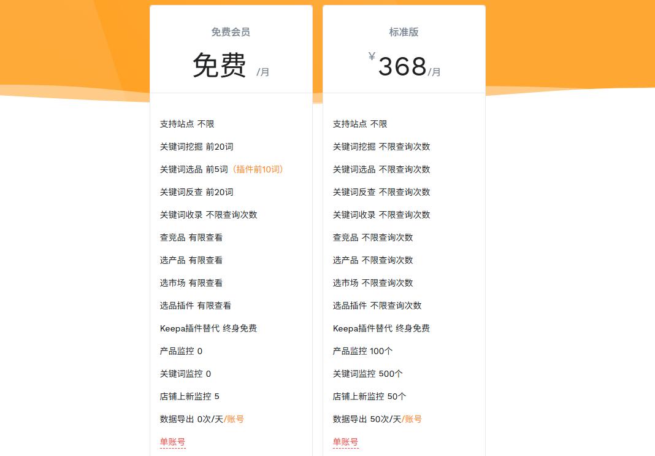The image size is (655, 456).
Task: Click the ¥368/月 price of the standard plan
Action: click(402, 64)
